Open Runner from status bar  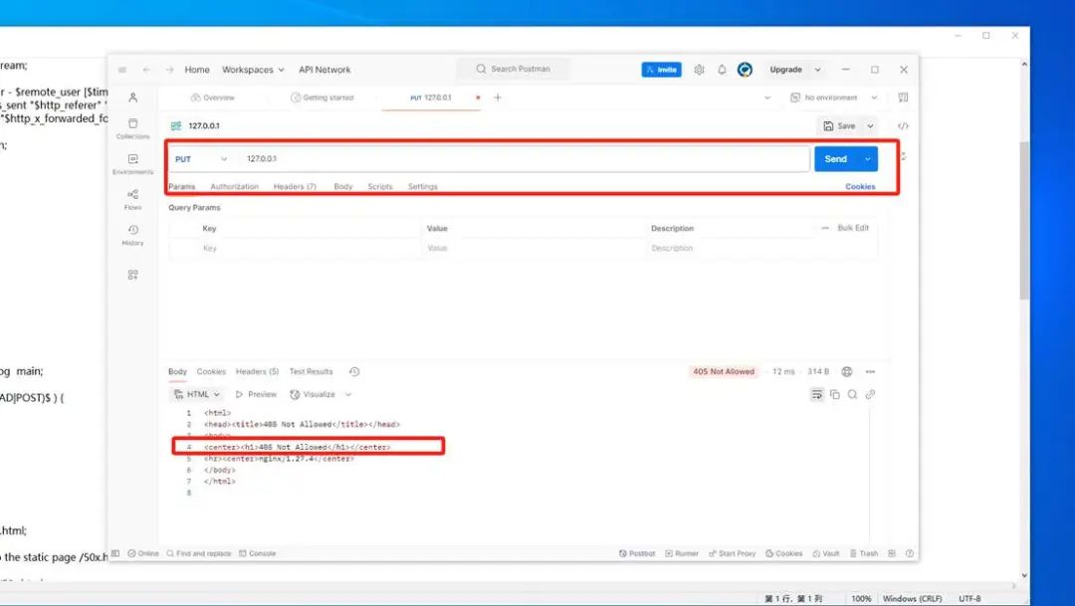(682, 553)
